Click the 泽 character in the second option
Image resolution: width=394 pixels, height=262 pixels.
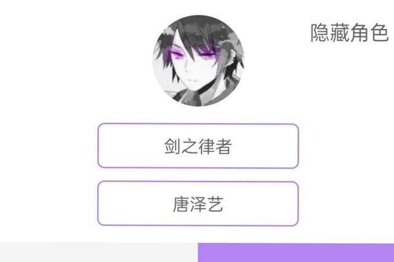pyautogui.click(x=198, y=204)
